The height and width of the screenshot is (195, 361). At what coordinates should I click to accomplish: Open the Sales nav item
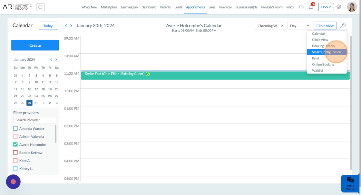point(212,7)
